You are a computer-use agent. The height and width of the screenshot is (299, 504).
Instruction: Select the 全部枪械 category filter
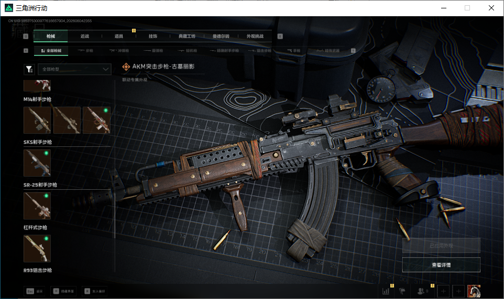pyautogui.click(x=51, y=51)
